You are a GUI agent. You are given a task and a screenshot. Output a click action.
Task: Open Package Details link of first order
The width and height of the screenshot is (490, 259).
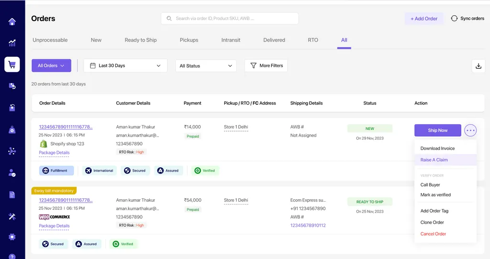click(x=54, y=153)
